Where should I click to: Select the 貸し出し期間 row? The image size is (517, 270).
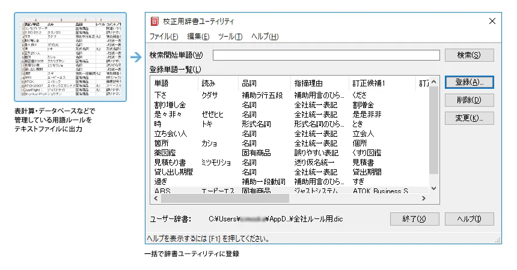click(290, 172)
